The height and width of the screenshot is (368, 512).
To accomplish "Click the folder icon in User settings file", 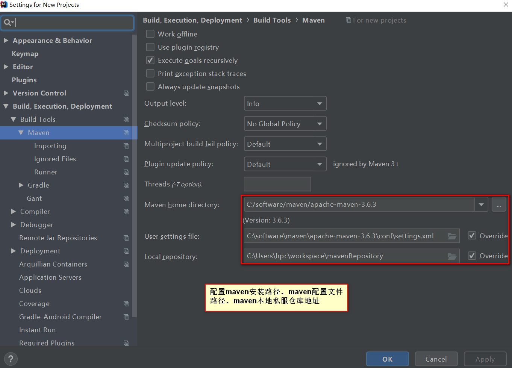I will (x=452, y=236).
